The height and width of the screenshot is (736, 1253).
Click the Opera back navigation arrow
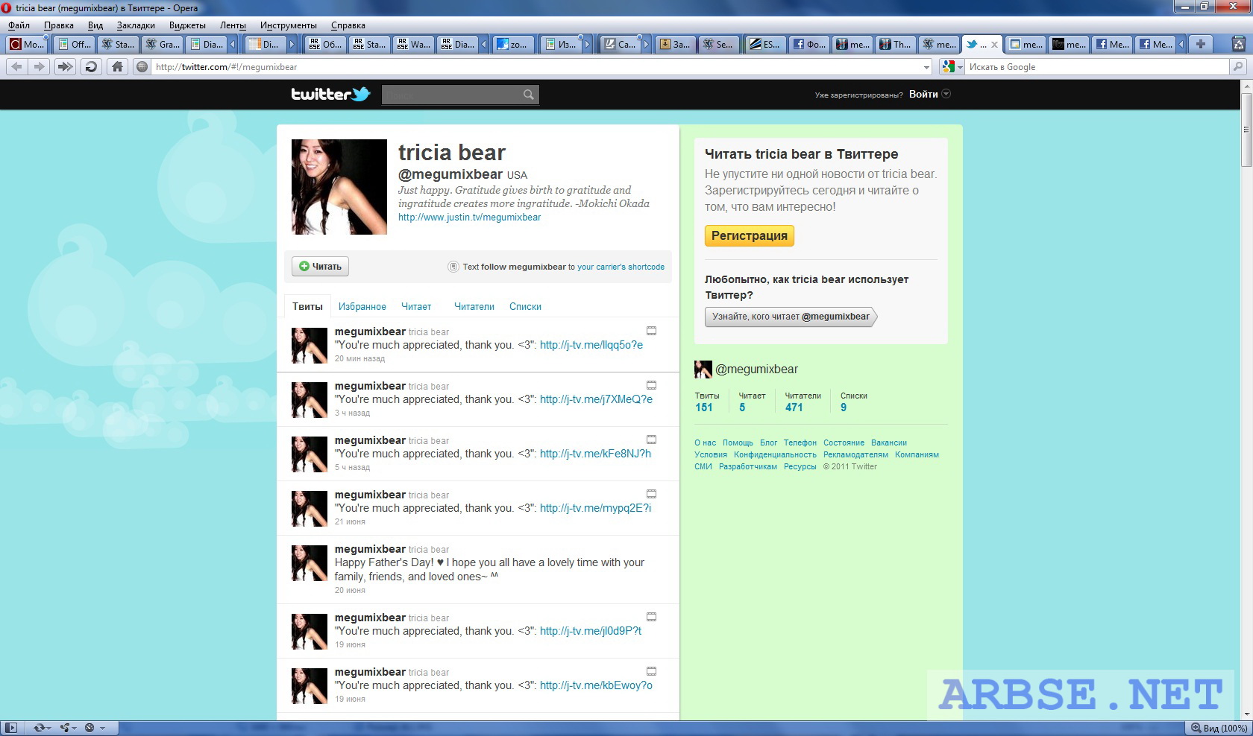[x=16, y=67]
